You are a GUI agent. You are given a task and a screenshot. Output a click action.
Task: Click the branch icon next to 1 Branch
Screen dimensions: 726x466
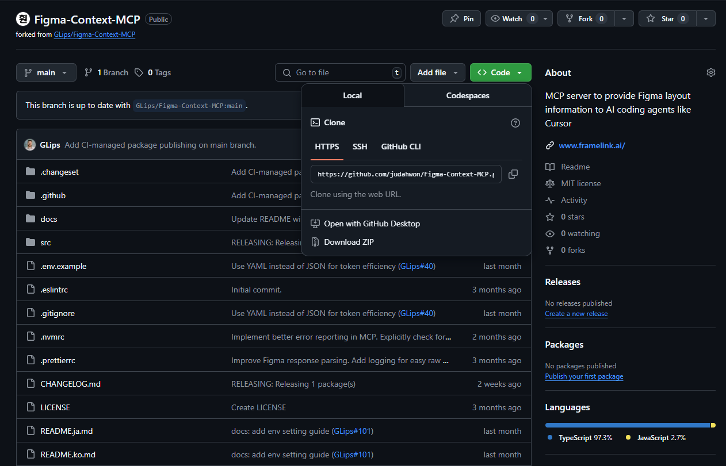[x=88, y=72]
